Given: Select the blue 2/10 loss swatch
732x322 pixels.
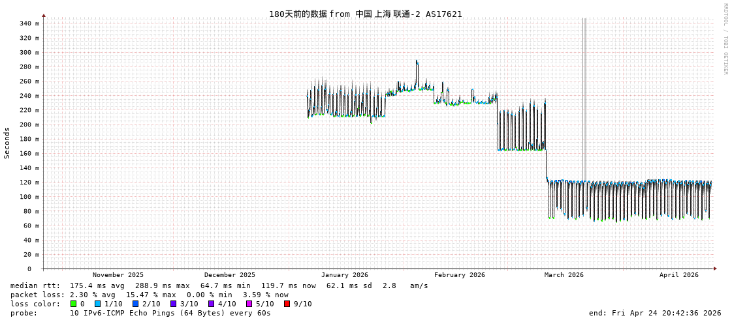Looking at the screenshot, I should pos(135,304).
